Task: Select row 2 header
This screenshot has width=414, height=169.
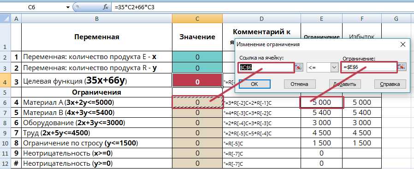Action: [x=5, y=57]
